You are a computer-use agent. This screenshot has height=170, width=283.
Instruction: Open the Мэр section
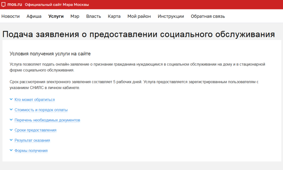(75, 16)
